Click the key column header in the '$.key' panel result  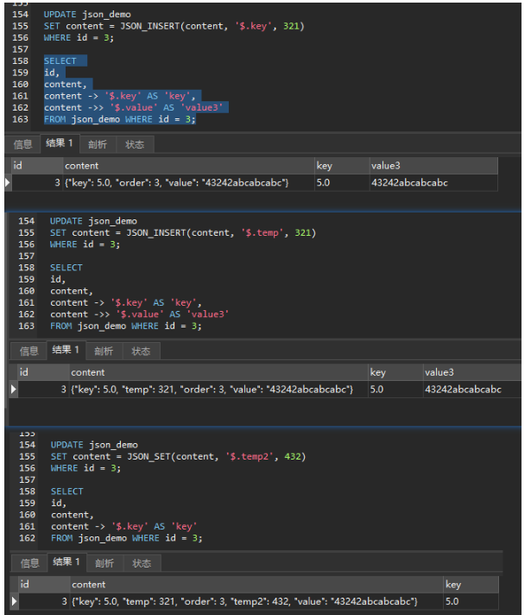[x=342, y=166]
